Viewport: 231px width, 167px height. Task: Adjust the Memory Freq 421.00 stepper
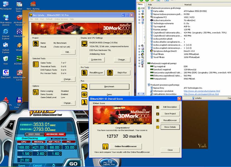pos(46,147)
